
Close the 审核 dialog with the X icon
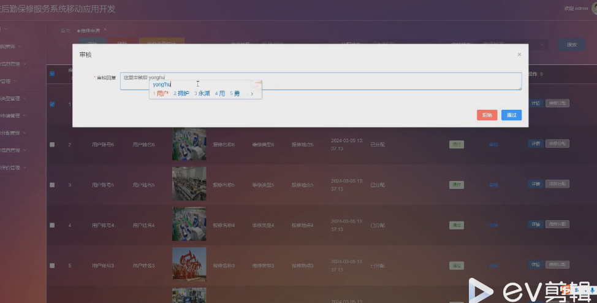click(x=519, y=55)
